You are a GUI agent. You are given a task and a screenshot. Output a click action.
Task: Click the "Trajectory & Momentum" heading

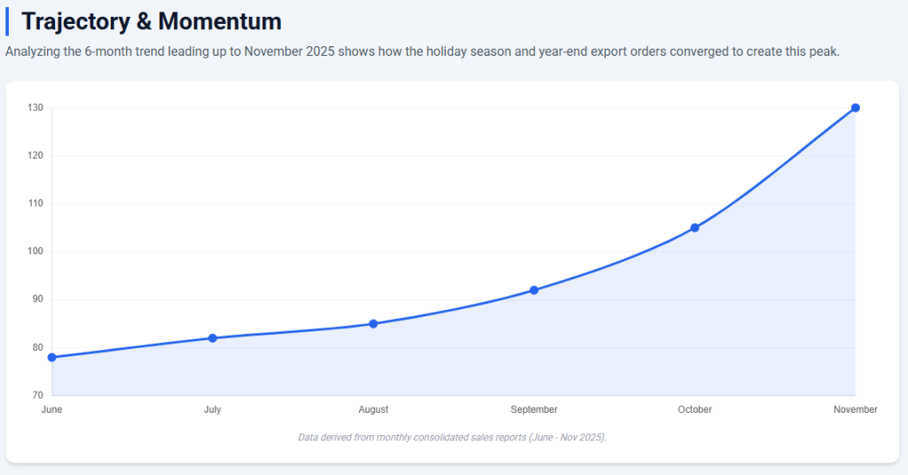click(x=151, y=21)
